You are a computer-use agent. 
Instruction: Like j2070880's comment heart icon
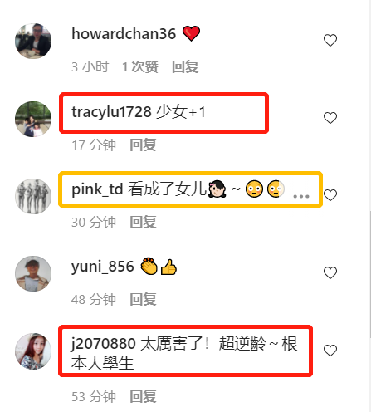coord(330,351)
